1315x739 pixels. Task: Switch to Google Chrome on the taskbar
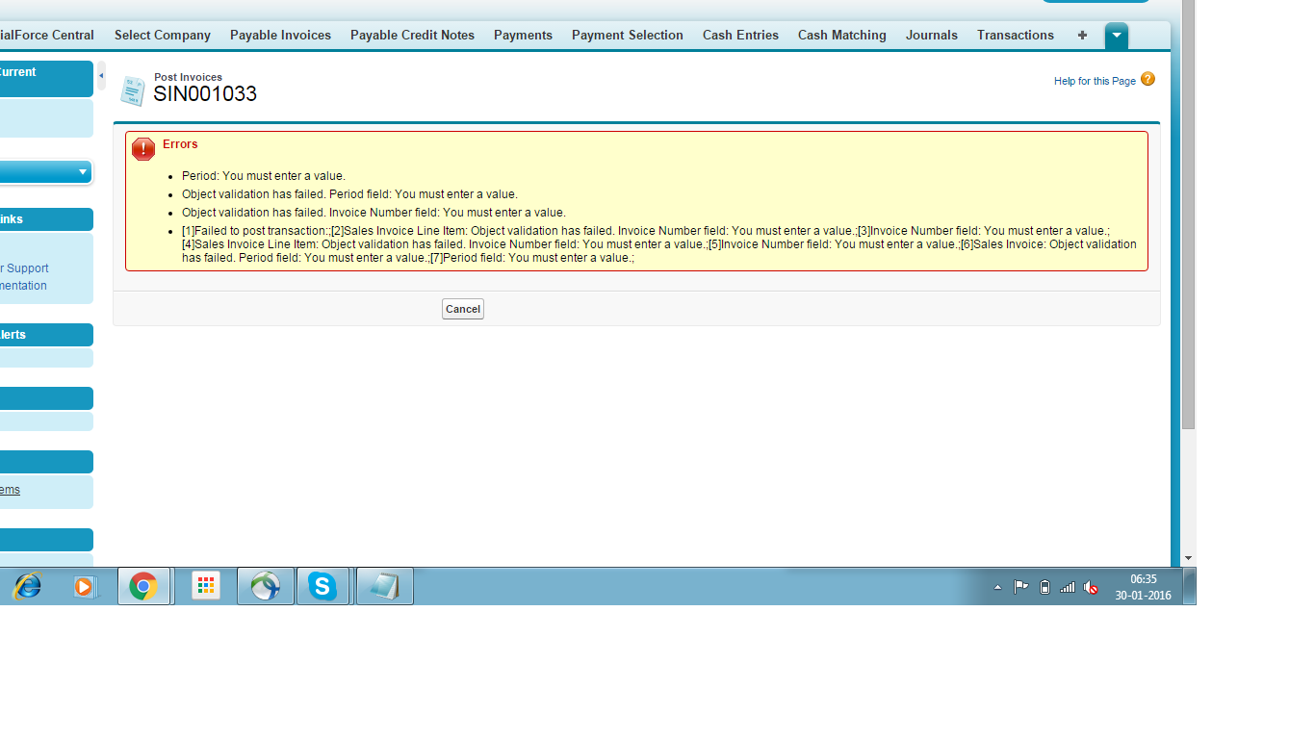143,586
